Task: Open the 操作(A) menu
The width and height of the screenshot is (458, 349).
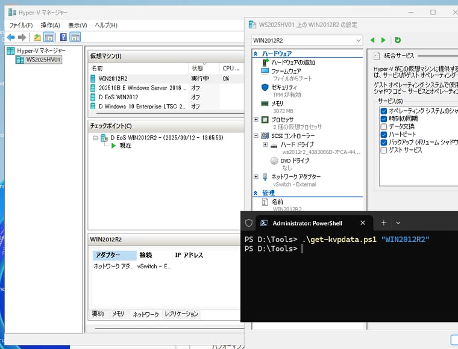Action: [50, 25]
